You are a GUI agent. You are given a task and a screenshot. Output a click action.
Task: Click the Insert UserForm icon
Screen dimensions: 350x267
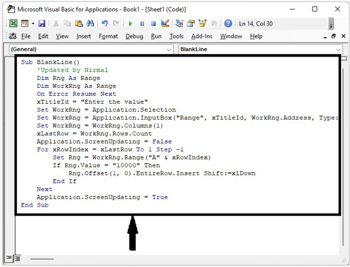25,23
